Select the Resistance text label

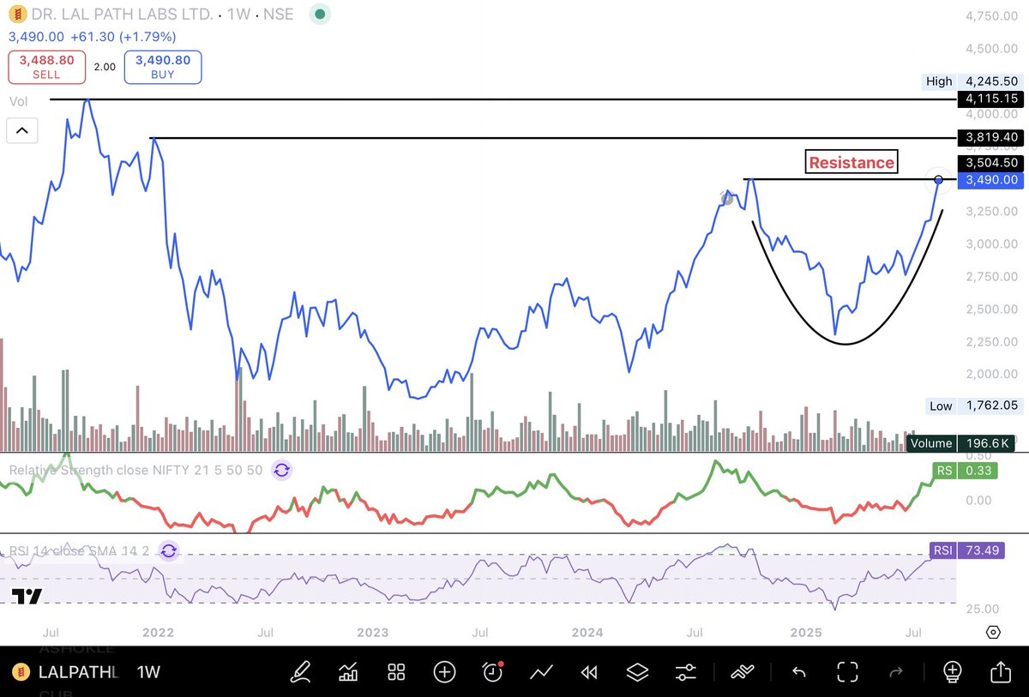pos(851,161)
